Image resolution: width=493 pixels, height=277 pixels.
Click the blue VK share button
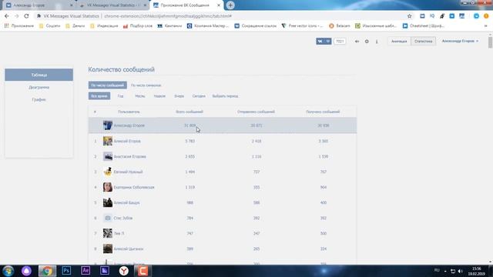tap(324, 41)
